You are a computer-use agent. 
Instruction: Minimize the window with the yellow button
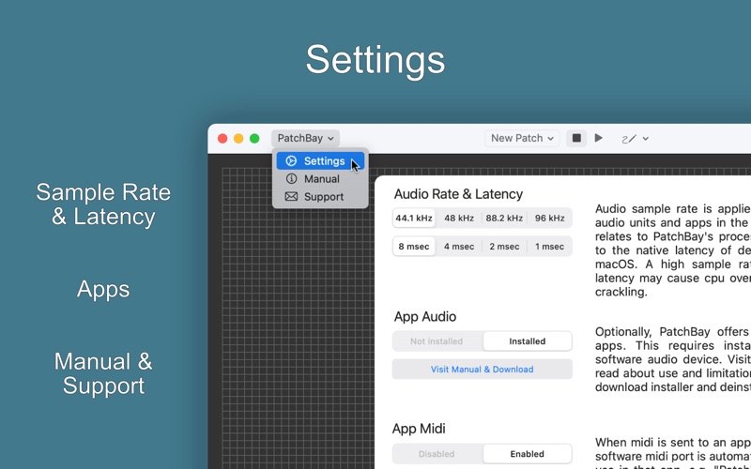(238, 138)
